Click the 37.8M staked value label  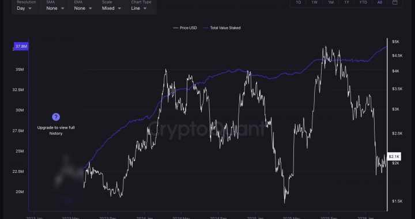pyautogui.click(x=21, y=47)
